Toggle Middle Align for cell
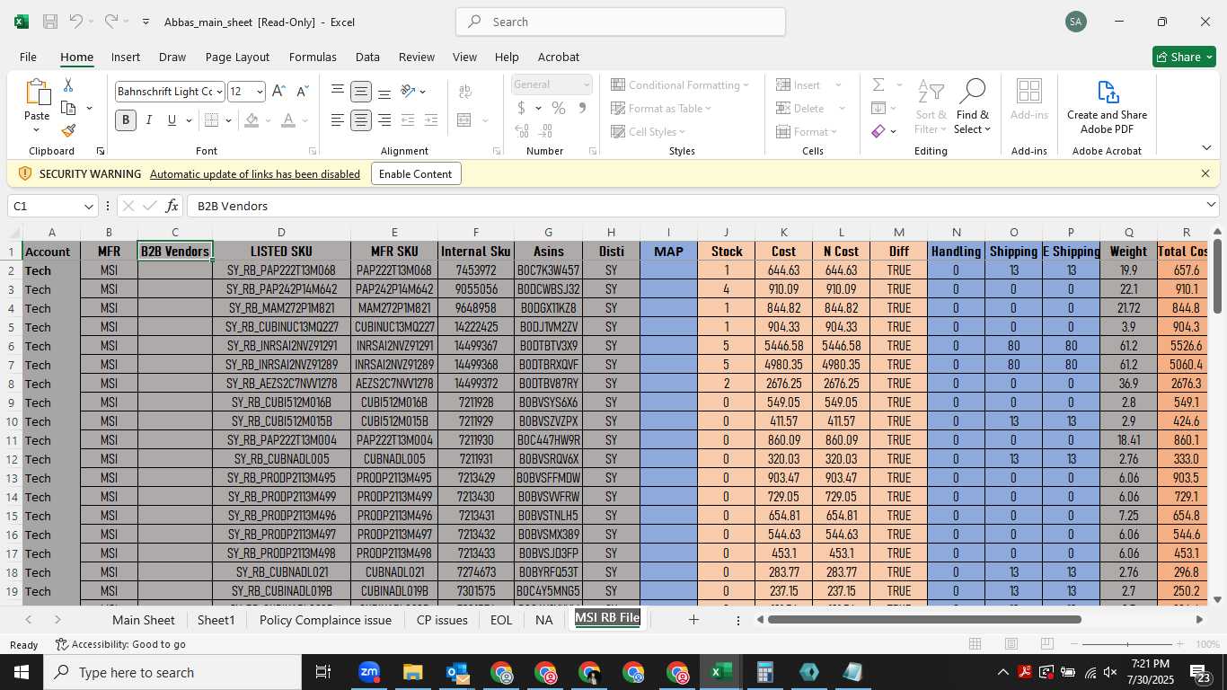This screenshot has width=1227, height=690. coord(361,91)
